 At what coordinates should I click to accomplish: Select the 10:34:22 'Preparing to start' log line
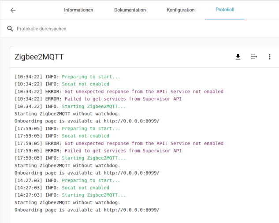pos(67,77)
